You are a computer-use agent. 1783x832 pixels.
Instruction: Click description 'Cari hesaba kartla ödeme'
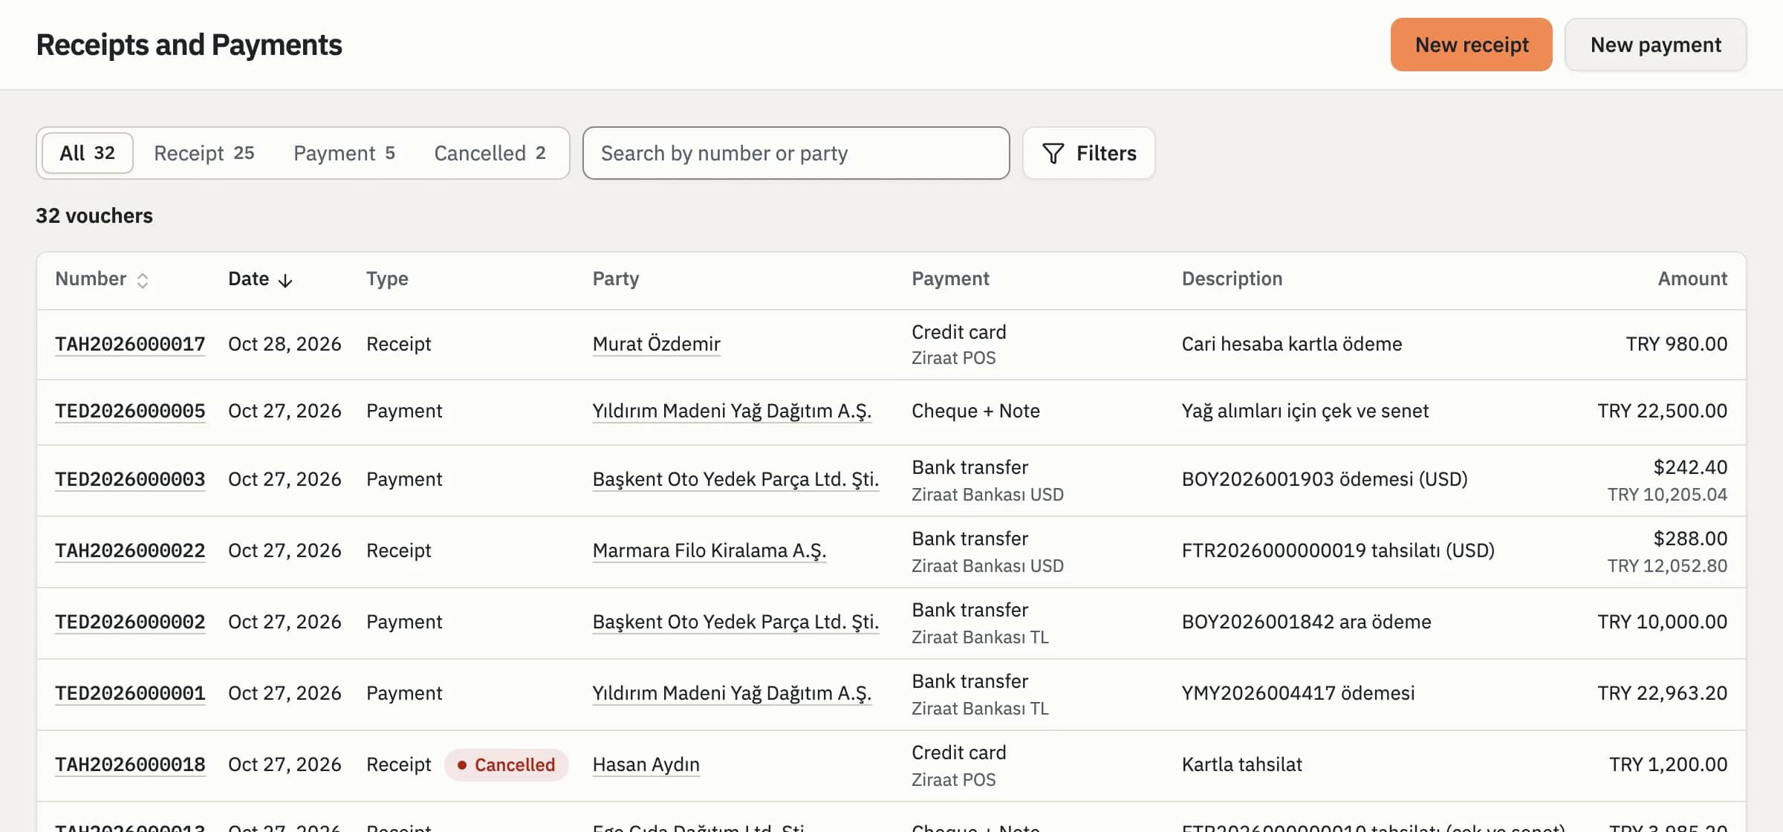(x=1292, y=344)
